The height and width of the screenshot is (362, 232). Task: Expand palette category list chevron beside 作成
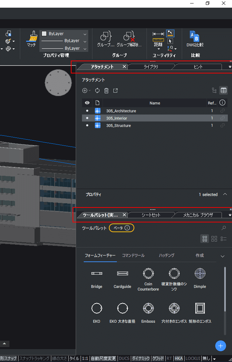pyautogui.click(x=223, y=256)
